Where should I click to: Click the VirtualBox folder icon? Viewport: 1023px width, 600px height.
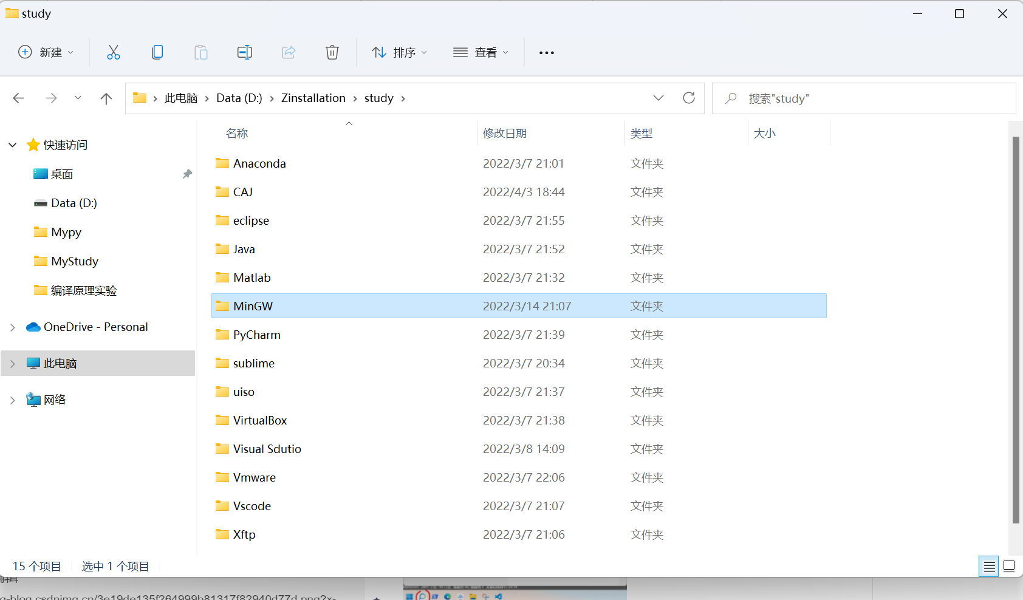point(222,420)
